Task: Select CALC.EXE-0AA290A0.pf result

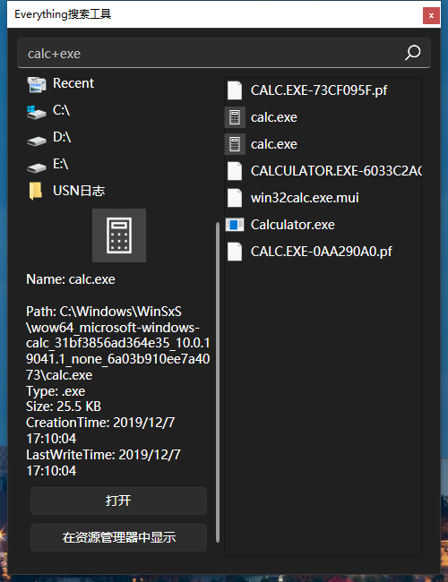Action: point(323,252)
